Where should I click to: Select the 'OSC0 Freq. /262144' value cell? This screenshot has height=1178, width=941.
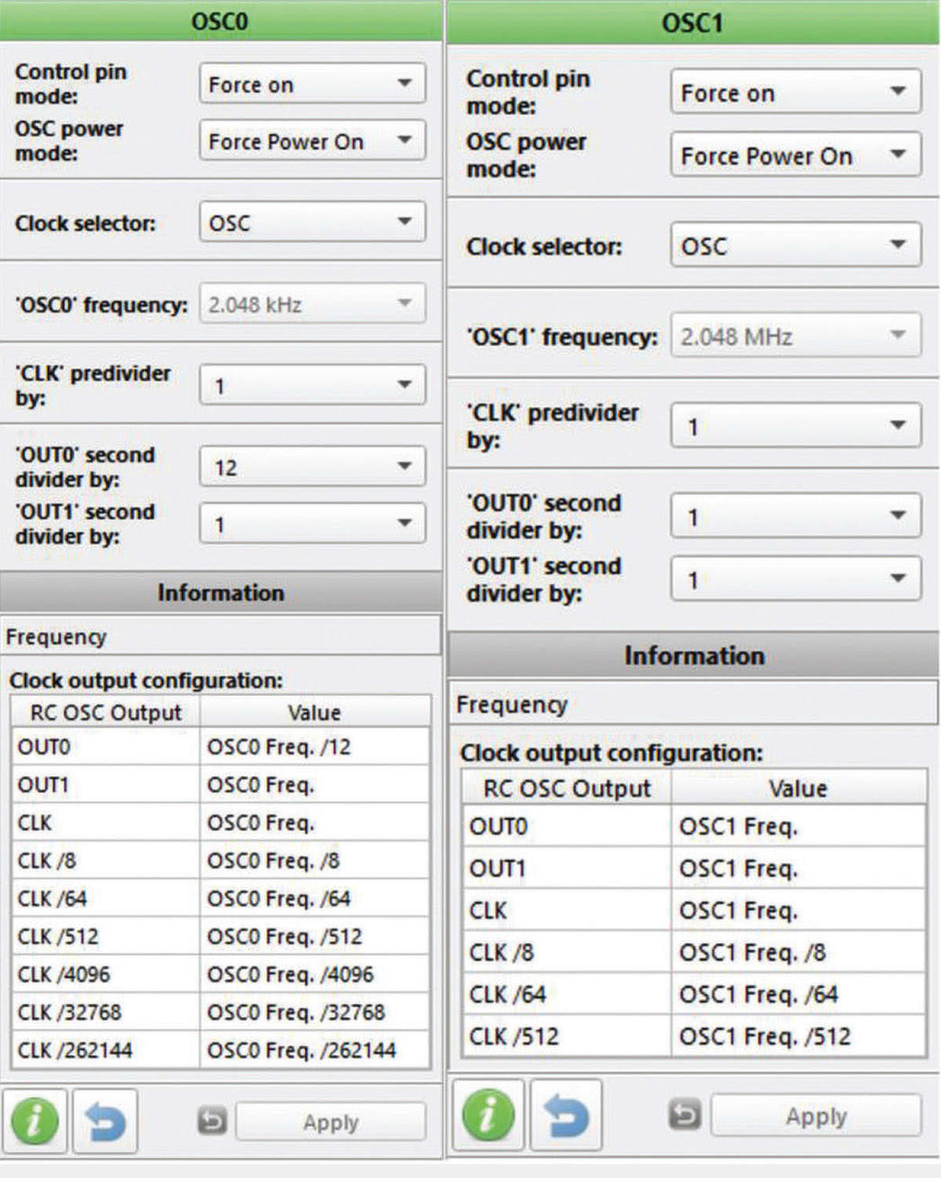click(314, 1049)
